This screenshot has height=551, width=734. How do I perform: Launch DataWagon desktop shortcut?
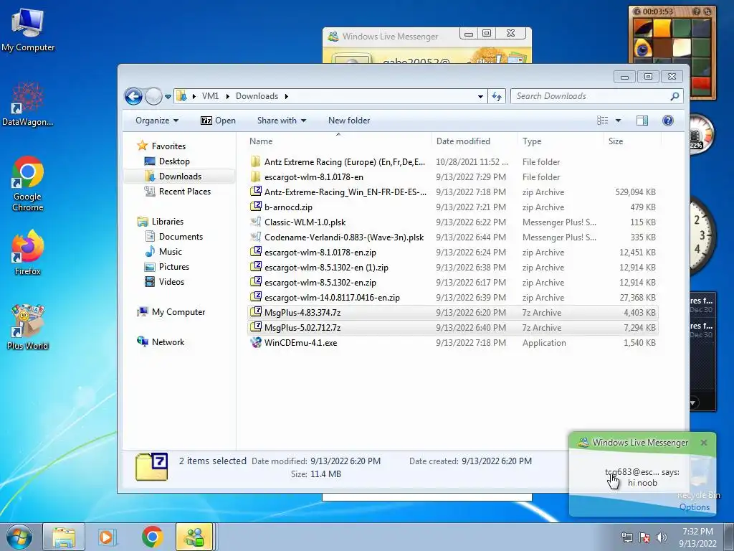tap(28, 104)
